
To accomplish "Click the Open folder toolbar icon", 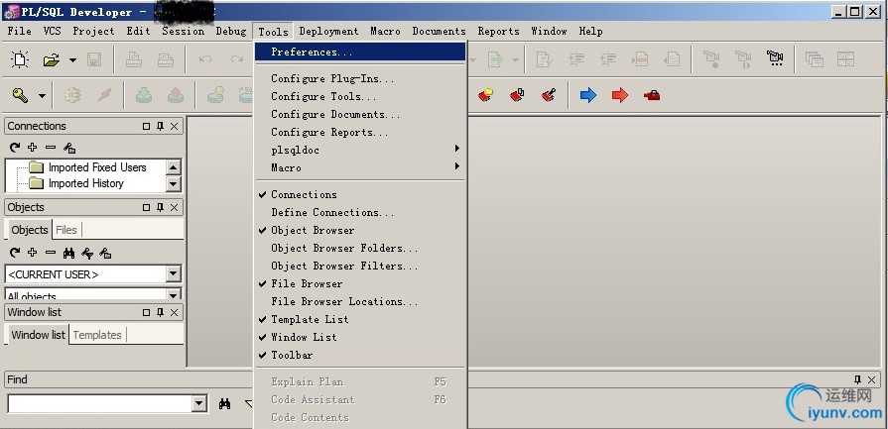I will 52,59.
